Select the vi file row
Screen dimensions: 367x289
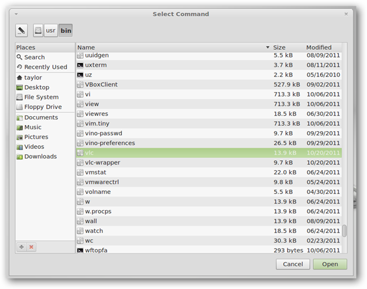[x=209, y=94]
